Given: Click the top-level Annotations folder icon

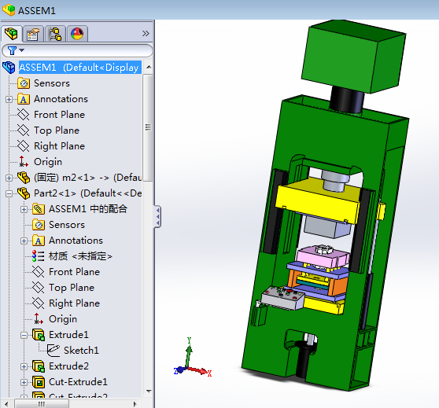Looking at the screenshot, I should (x=24, y=99).
